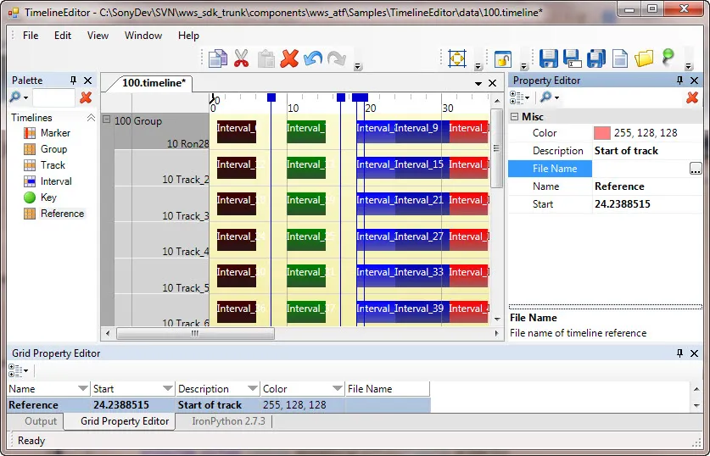Click the Save floppy disk icon
The width and height of the screenshot is (710, 456).
coord(548,58)
